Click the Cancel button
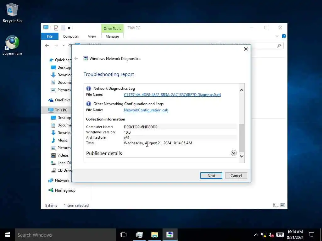322x241 pixels. tap(236, 176)
